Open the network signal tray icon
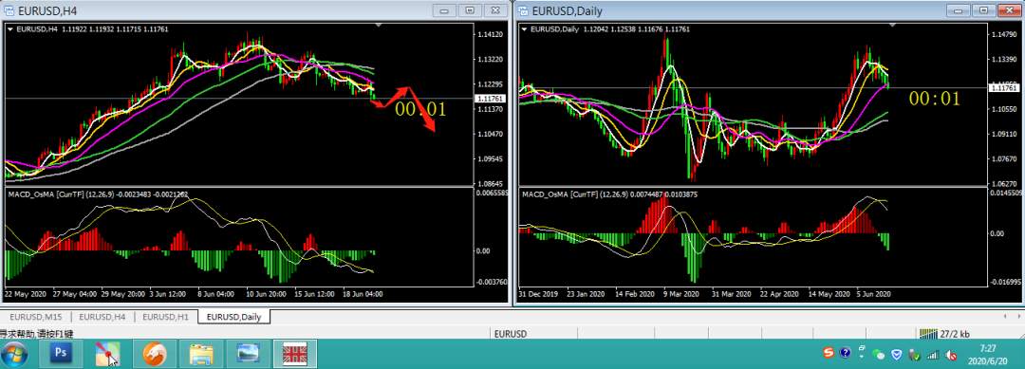This screenshot has height=369, width=1025. tap(933, 356)
